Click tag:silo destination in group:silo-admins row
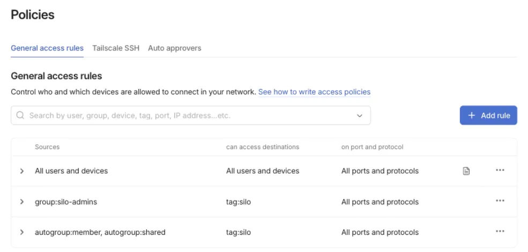528x252 pixels. 239,202
